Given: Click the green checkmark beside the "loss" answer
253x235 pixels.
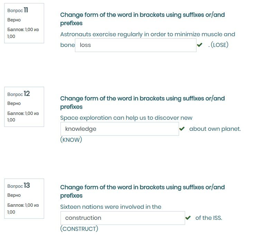Looking at the screenshot, I should 199,45.
